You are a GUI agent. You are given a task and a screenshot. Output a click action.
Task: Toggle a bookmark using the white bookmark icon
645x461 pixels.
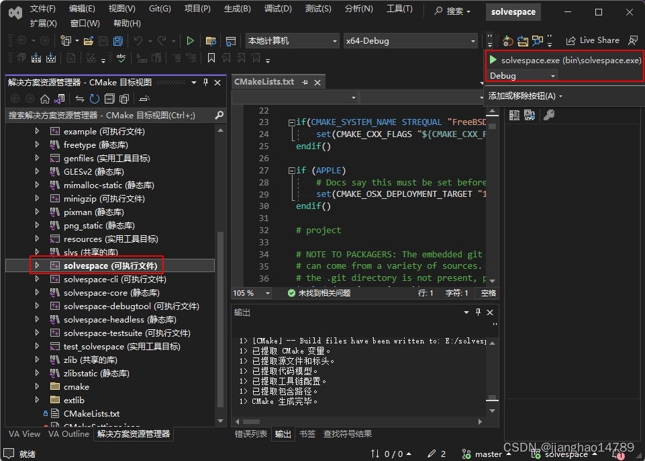tap(211, 58)
